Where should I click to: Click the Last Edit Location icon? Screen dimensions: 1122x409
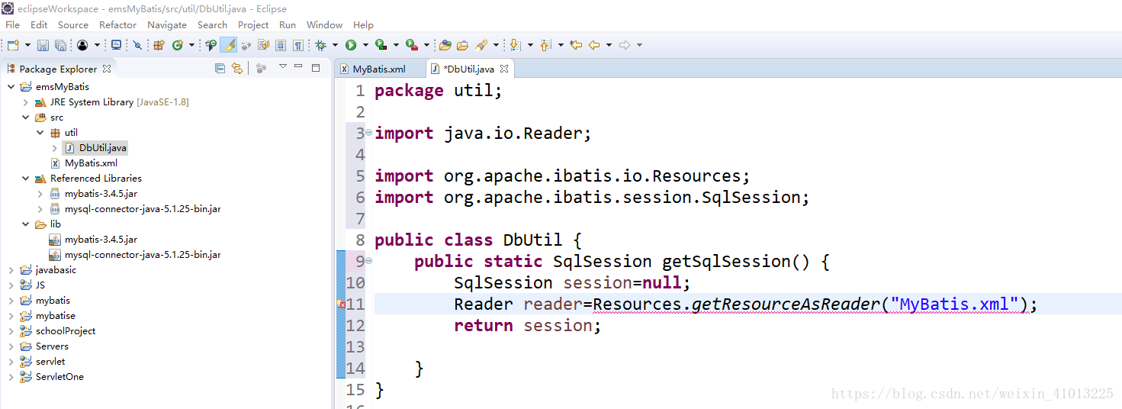(576, 45)
